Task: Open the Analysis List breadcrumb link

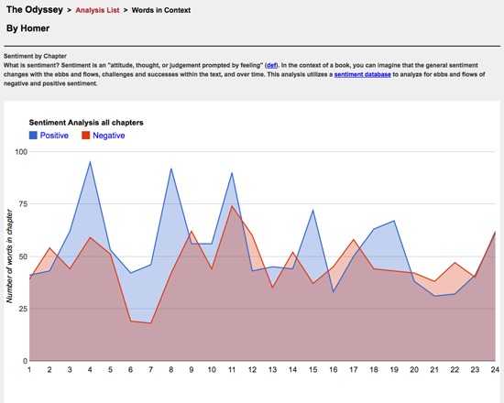Action: (97, 10)
